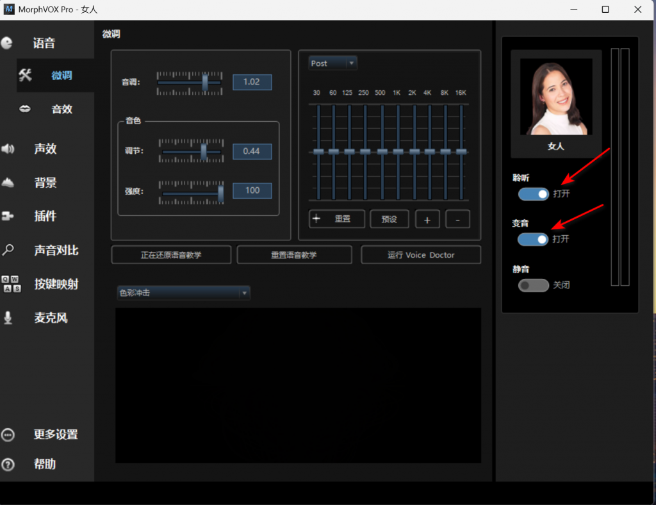Enable the 静音 mute toggle
Viewport: 656px width, 505px height.
[533, 285]
